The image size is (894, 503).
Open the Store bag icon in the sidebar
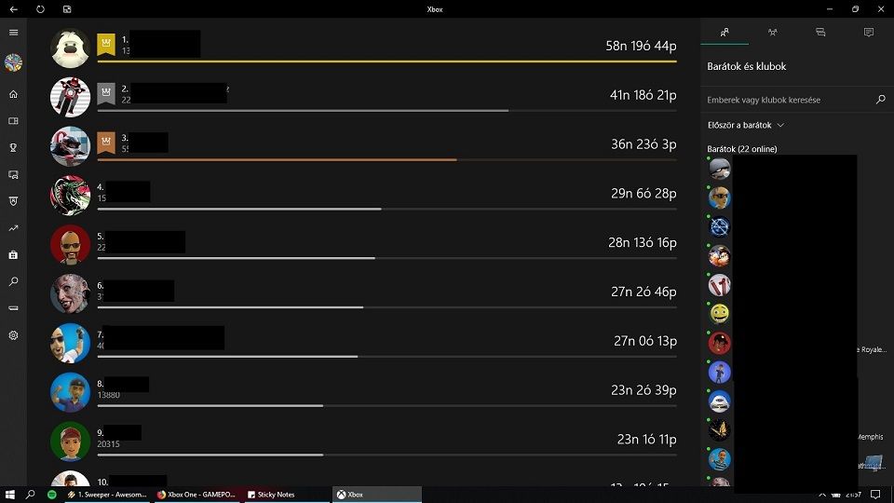point(13,254)
